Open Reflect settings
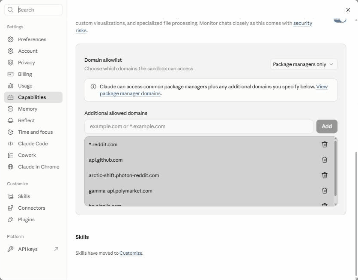Image resolution: width=358 pixels, height=280 pixels. pyautogui.click(x=33, y=120)
